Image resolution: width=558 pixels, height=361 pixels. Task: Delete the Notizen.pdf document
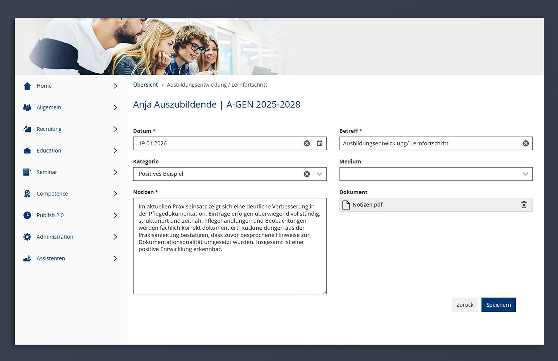point(524,205)
